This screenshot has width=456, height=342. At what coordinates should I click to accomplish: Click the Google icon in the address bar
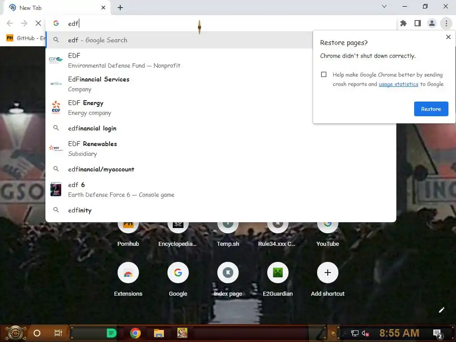56,23
